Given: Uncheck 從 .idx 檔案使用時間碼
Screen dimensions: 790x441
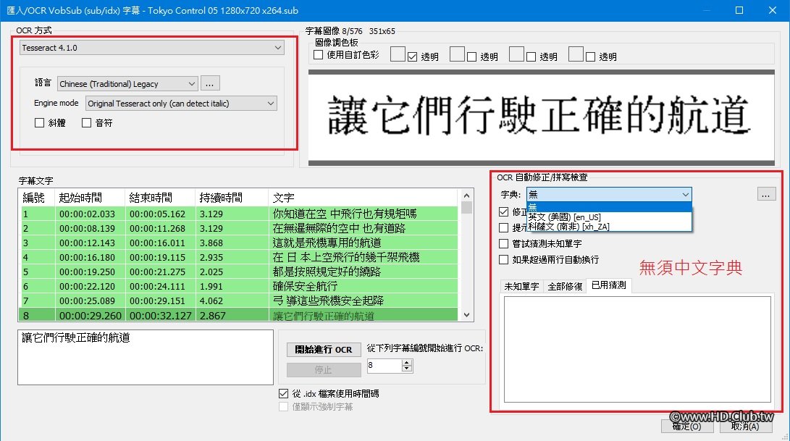Looking at the screenshot, I should pos(284,393).
